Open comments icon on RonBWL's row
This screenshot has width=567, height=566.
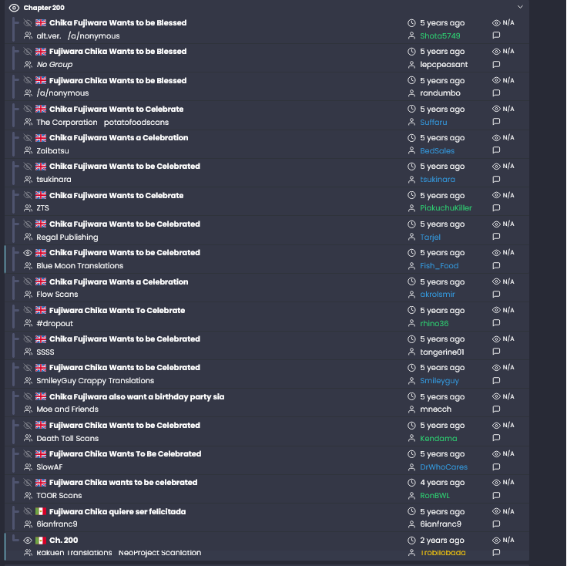coord(496,496)
